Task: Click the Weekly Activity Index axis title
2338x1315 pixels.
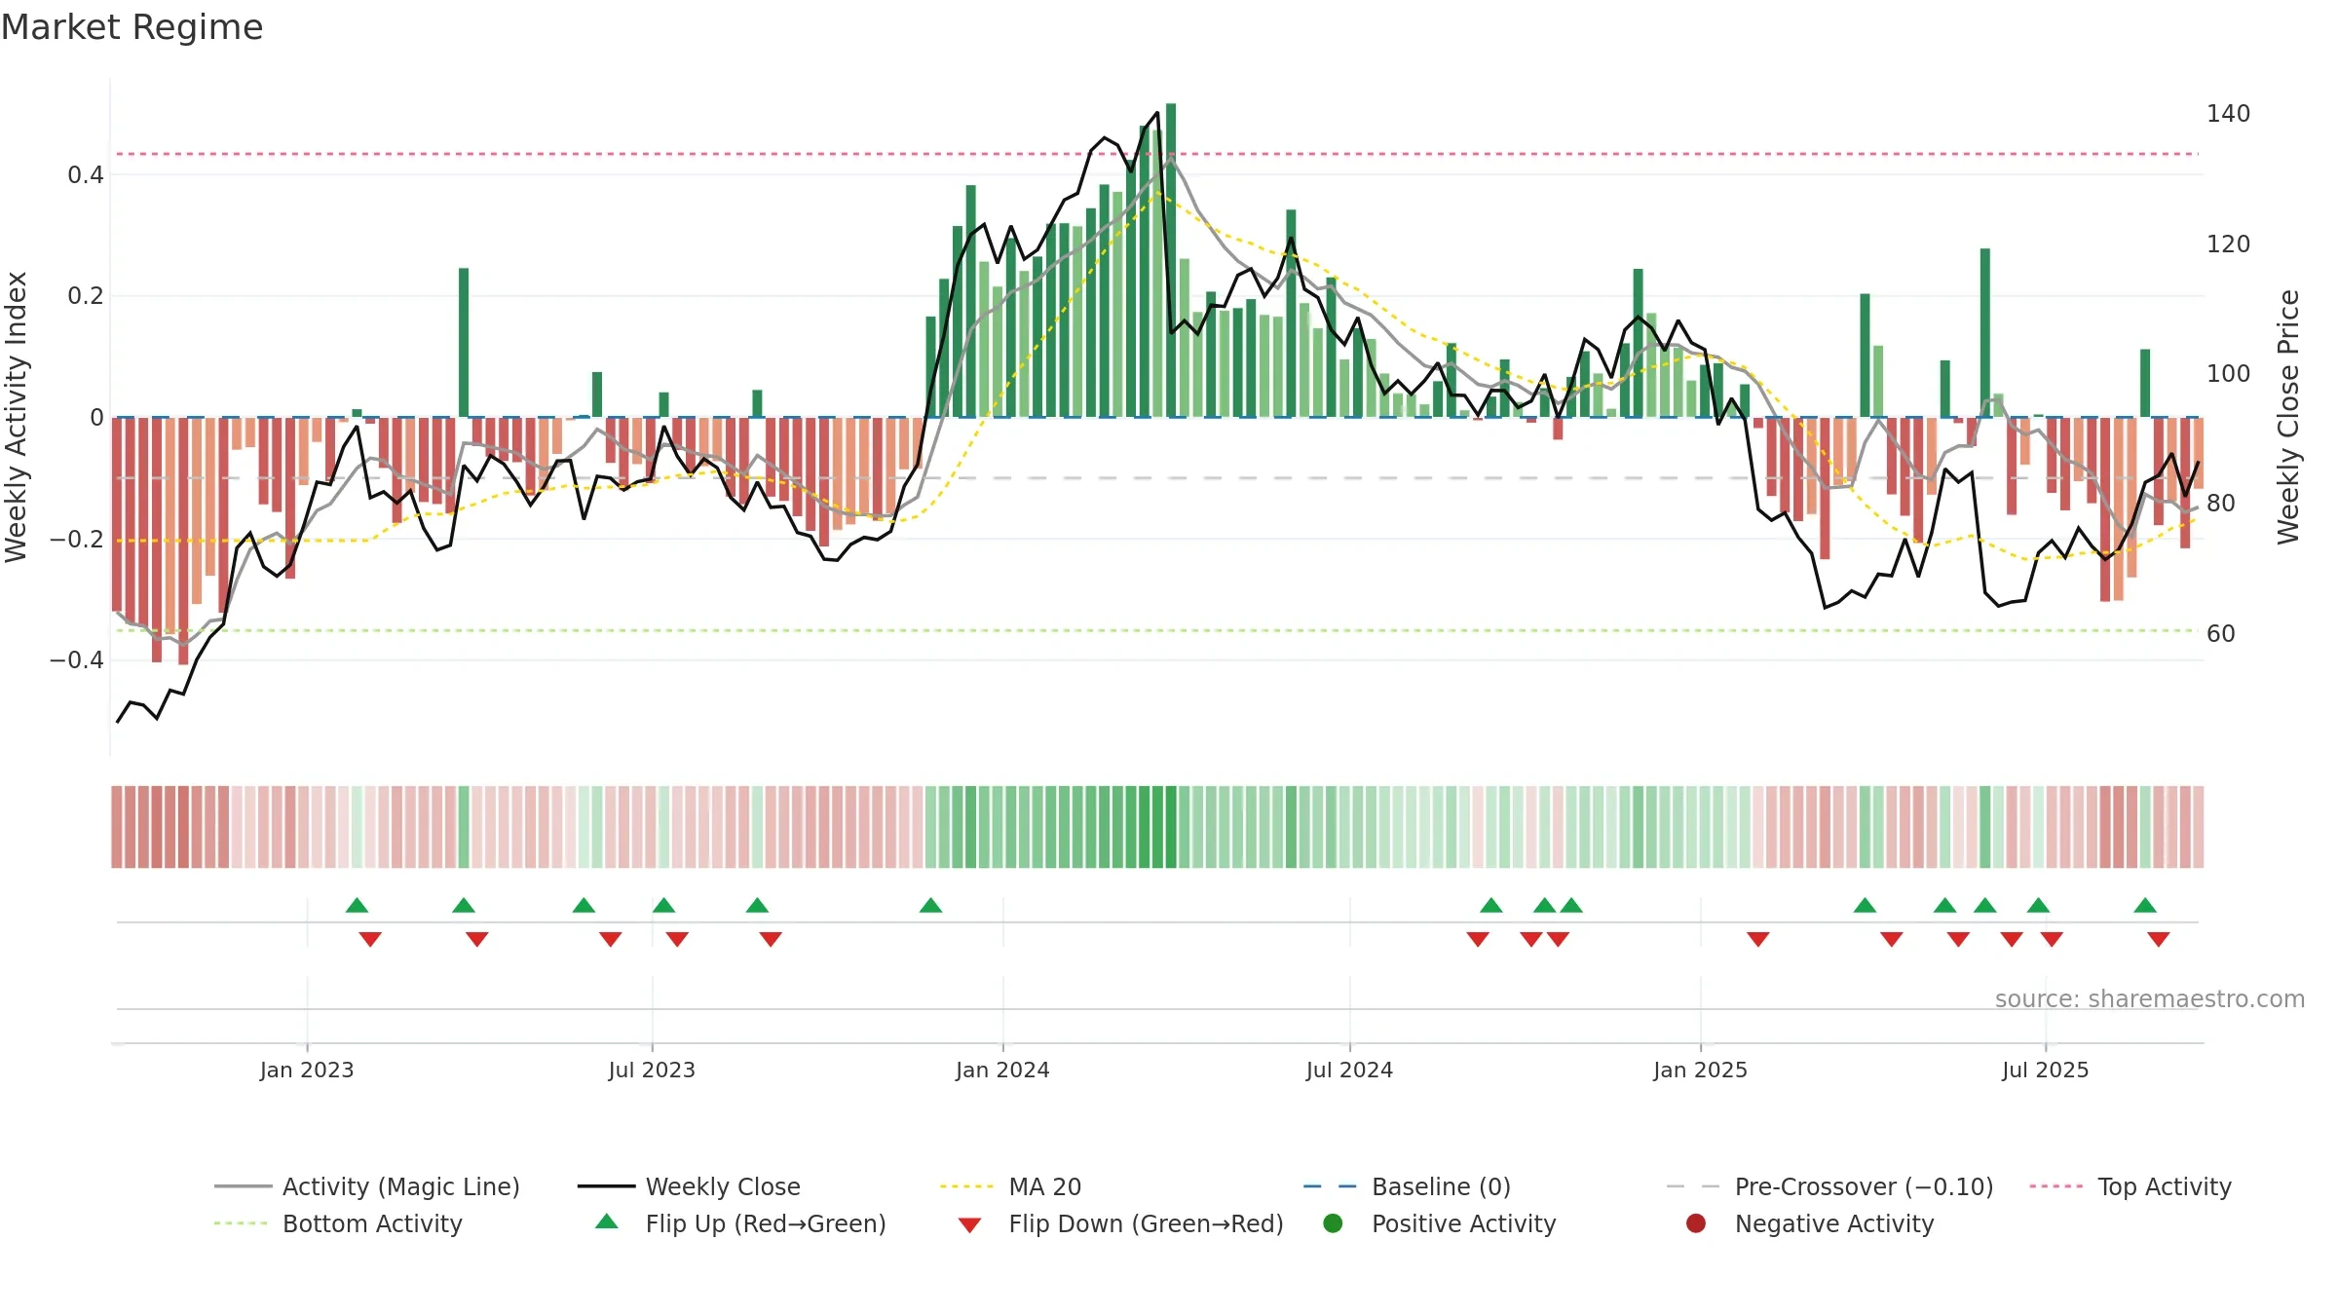Action: (16, 417)
